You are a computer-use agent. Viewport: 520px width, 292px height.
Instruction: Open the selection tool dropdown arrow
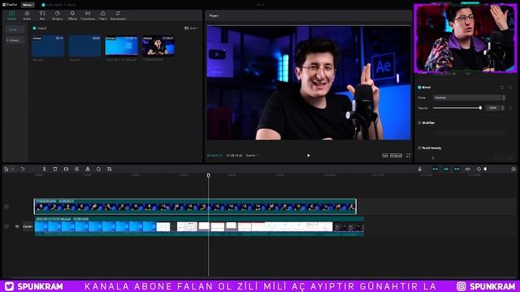coord(13,170)
